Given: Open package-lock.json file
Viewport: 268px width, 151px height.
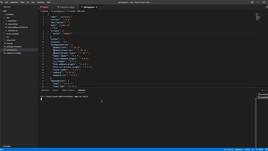Looking at the screenshot, I should pyautogui.click(x=14, y=47).
